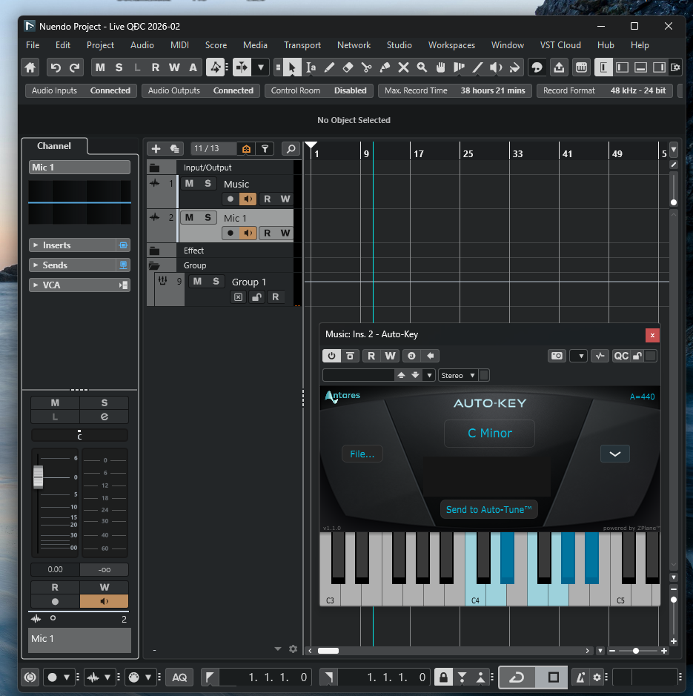Toggle channel strip Solo button

[x=105, y=402]
